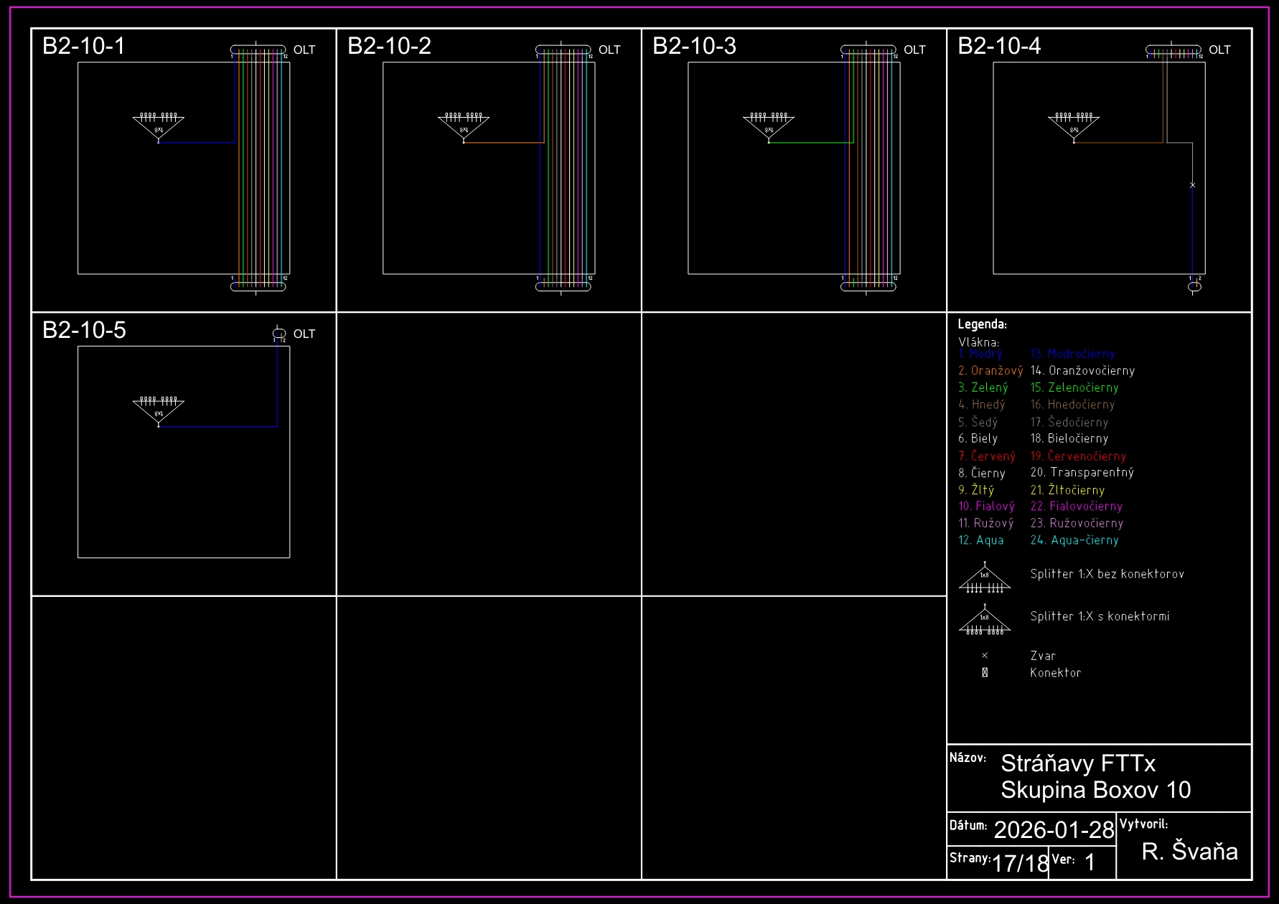Screen dimensions: 1279x904
Task: Select the legend icon for splitter bez konektorov
Action: point(985,578)
